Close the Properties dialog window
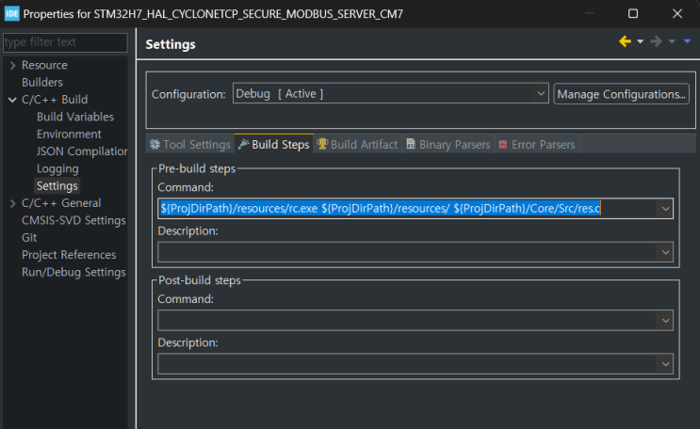The height and width of the screenshot is (429, 700). click(x=677, y=14)
